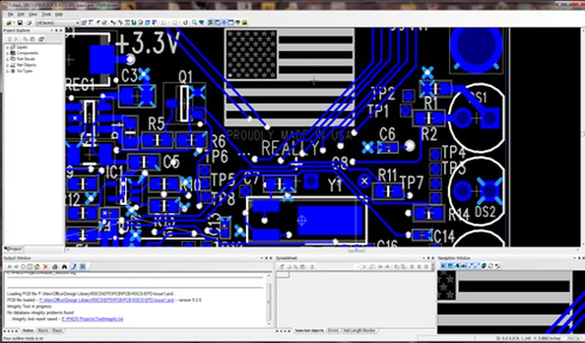Screen dimensions: 585x343
Task: Click the Redraw icon left of the magnifier
Action: [x=185, y=23]
